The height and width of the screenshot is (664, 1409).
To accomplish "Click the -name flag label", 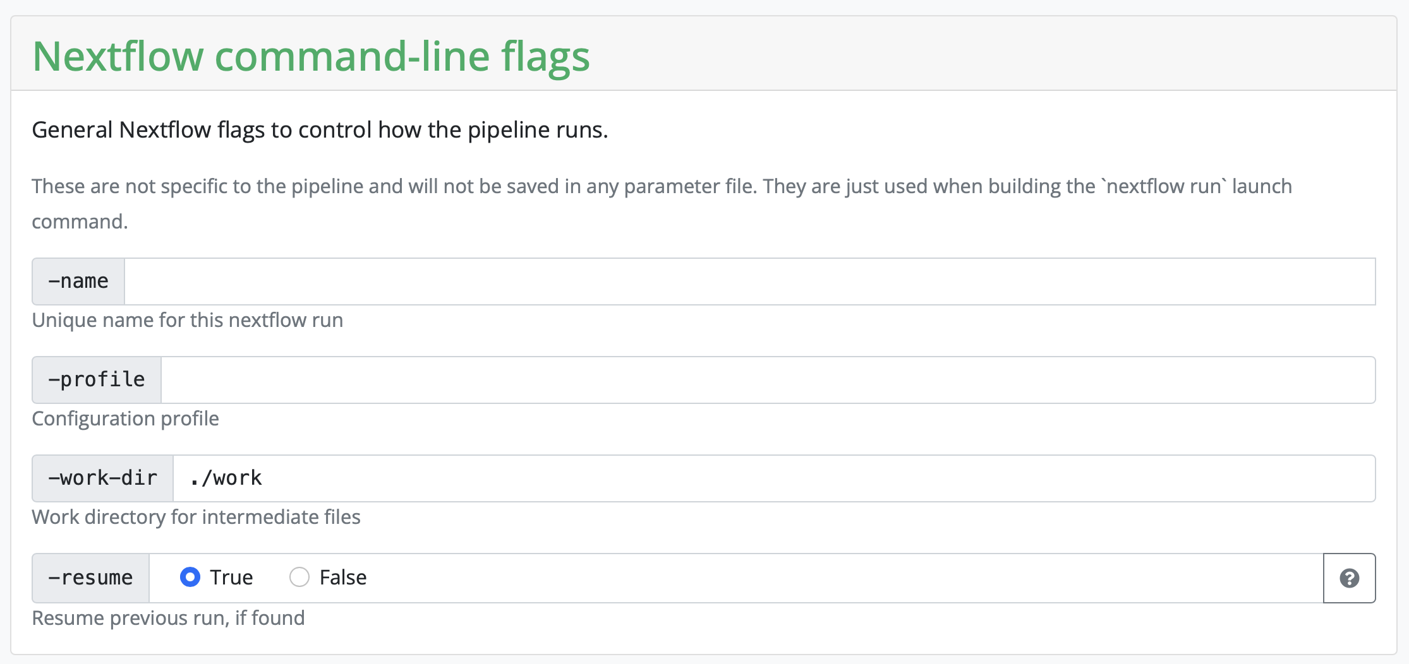I will (x=78, y=282).
